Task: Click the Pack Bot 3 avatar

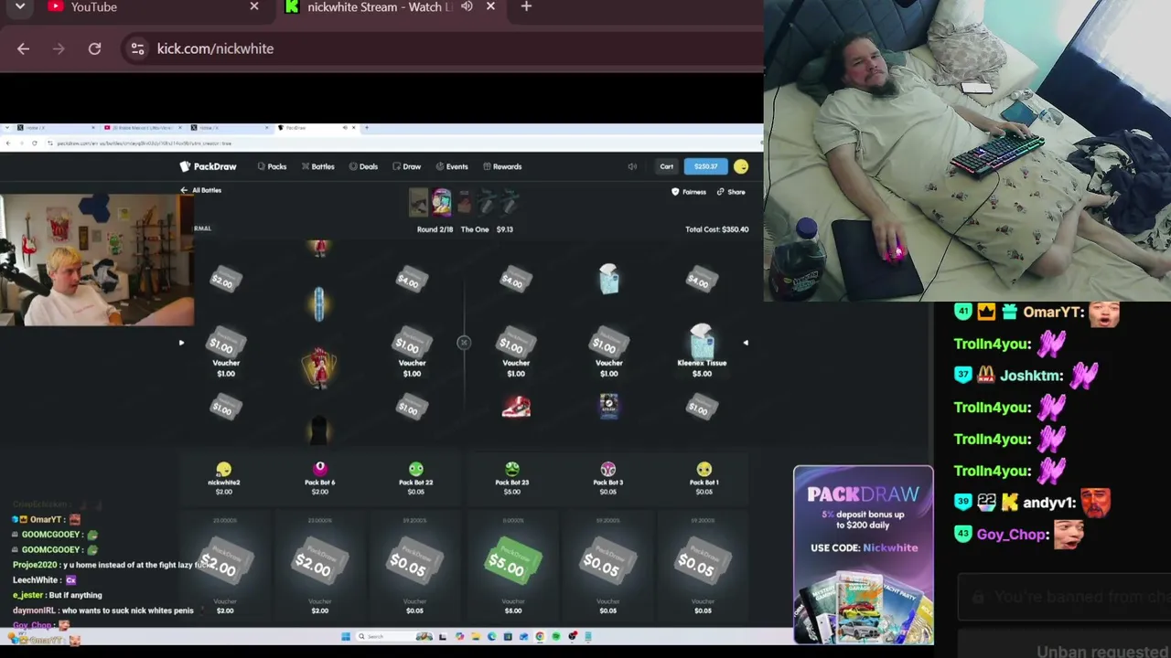Action: [608, 470]
